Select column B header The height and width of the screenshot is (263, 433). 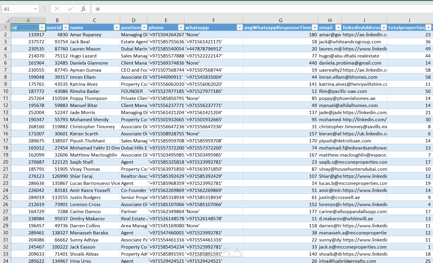57,20
